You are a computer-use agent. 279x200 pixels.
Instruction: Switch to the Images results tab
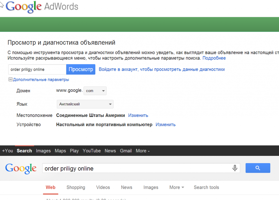point(151,187)
